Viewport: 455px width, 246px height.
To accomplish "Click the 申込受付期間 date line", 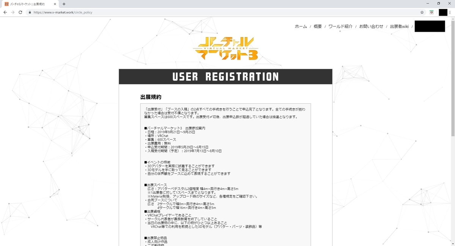I will (176, 147).
